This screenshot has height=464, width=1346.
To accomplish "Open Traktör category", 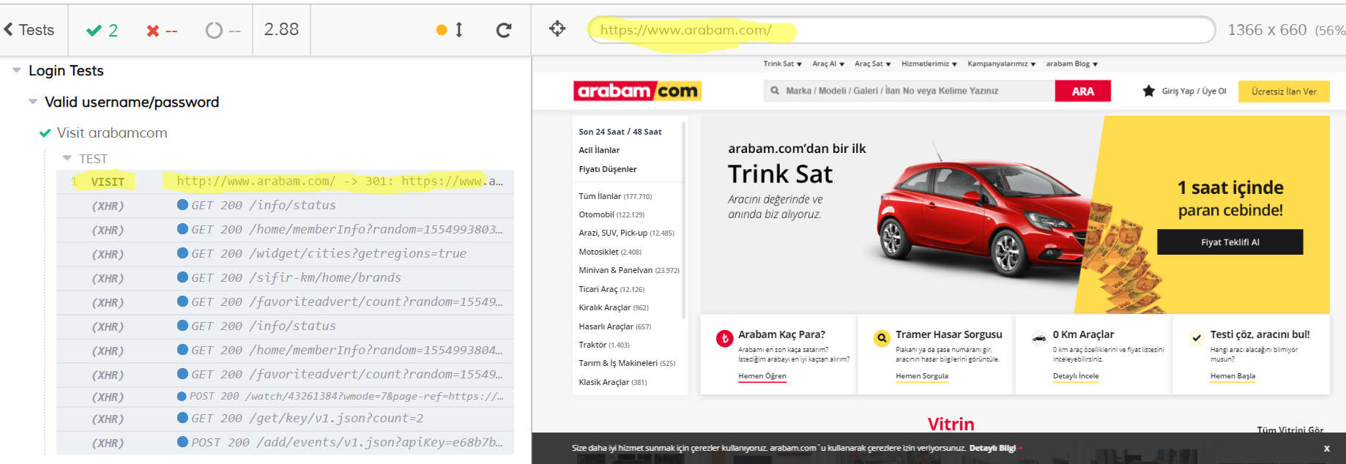I will [x=604, y=345].
